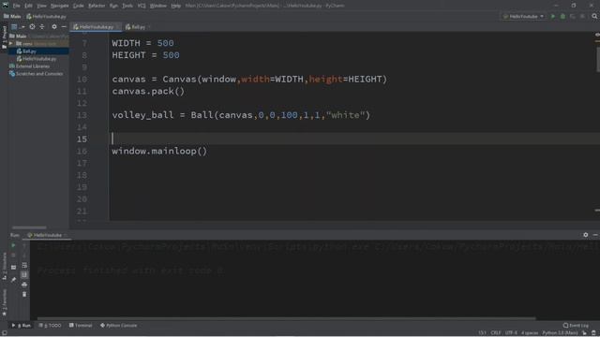Click the Run console horizontal scrollbar
Image resolution: width=600 pixels, height=337 pixels.
286,318
